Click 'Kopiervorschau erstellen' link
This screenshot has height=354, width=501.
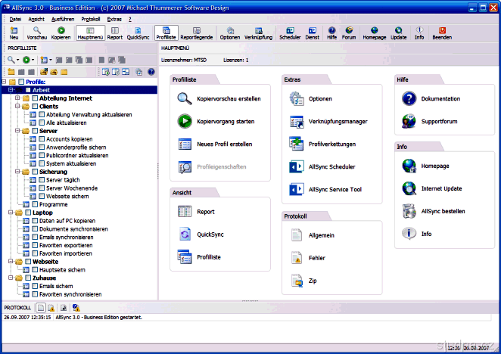pos(229,99)
